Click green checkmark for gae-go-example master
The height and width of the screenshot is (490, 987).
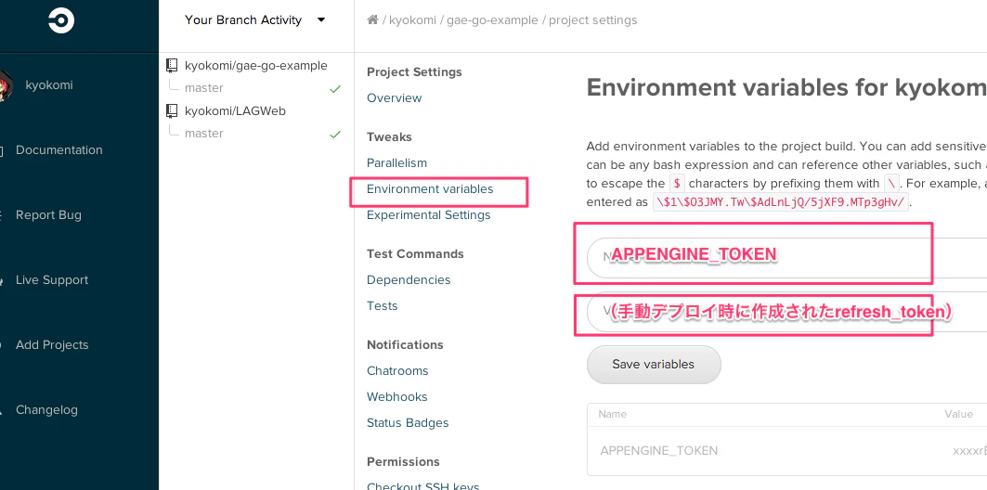point(335,89)
